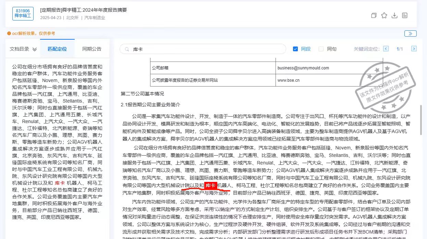Open the document text view icon
The image size is (427, 239).
click(405, 15)
